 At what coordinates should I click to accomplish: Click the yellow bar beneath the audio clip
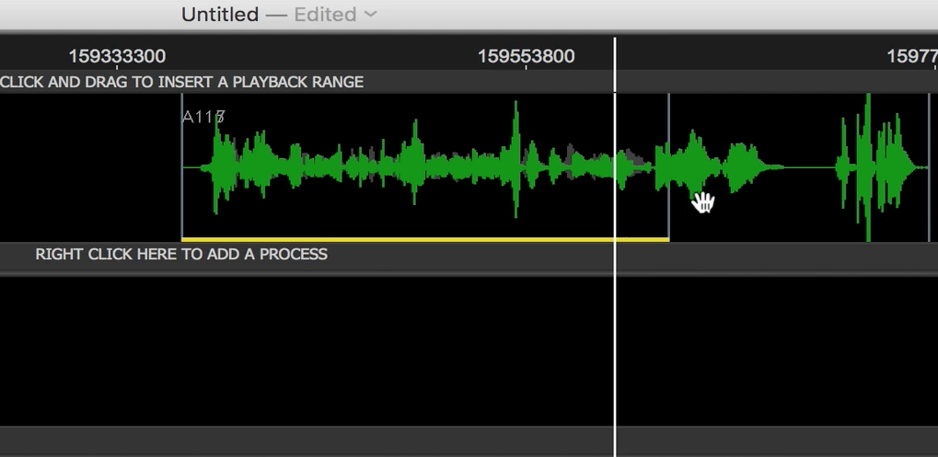coord(423,239)
